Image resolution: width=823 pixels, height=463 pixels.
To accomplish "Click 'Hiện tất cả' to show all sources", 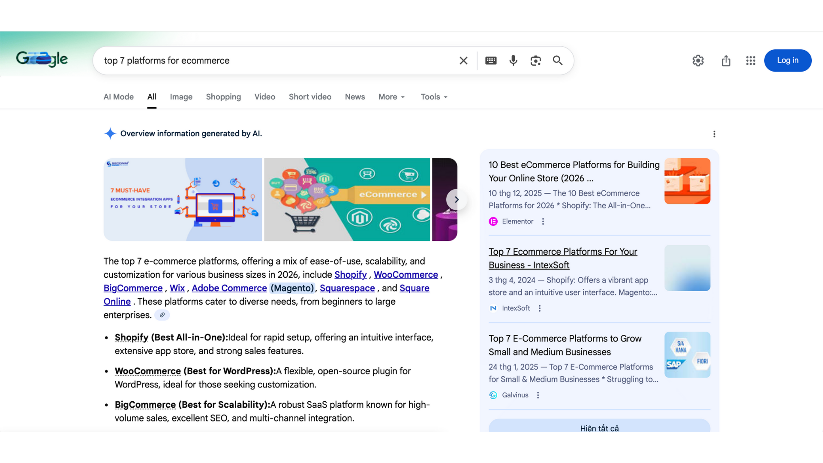I will [x=599, y=428].
